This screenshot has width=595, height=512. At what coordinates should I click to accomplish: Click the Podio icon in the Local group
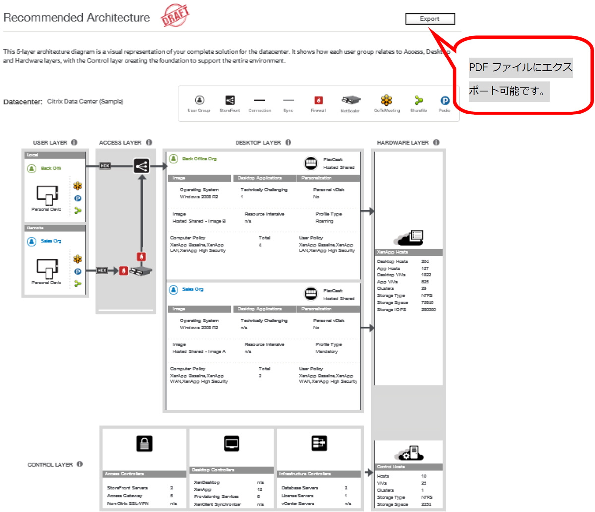click(78, 198)
